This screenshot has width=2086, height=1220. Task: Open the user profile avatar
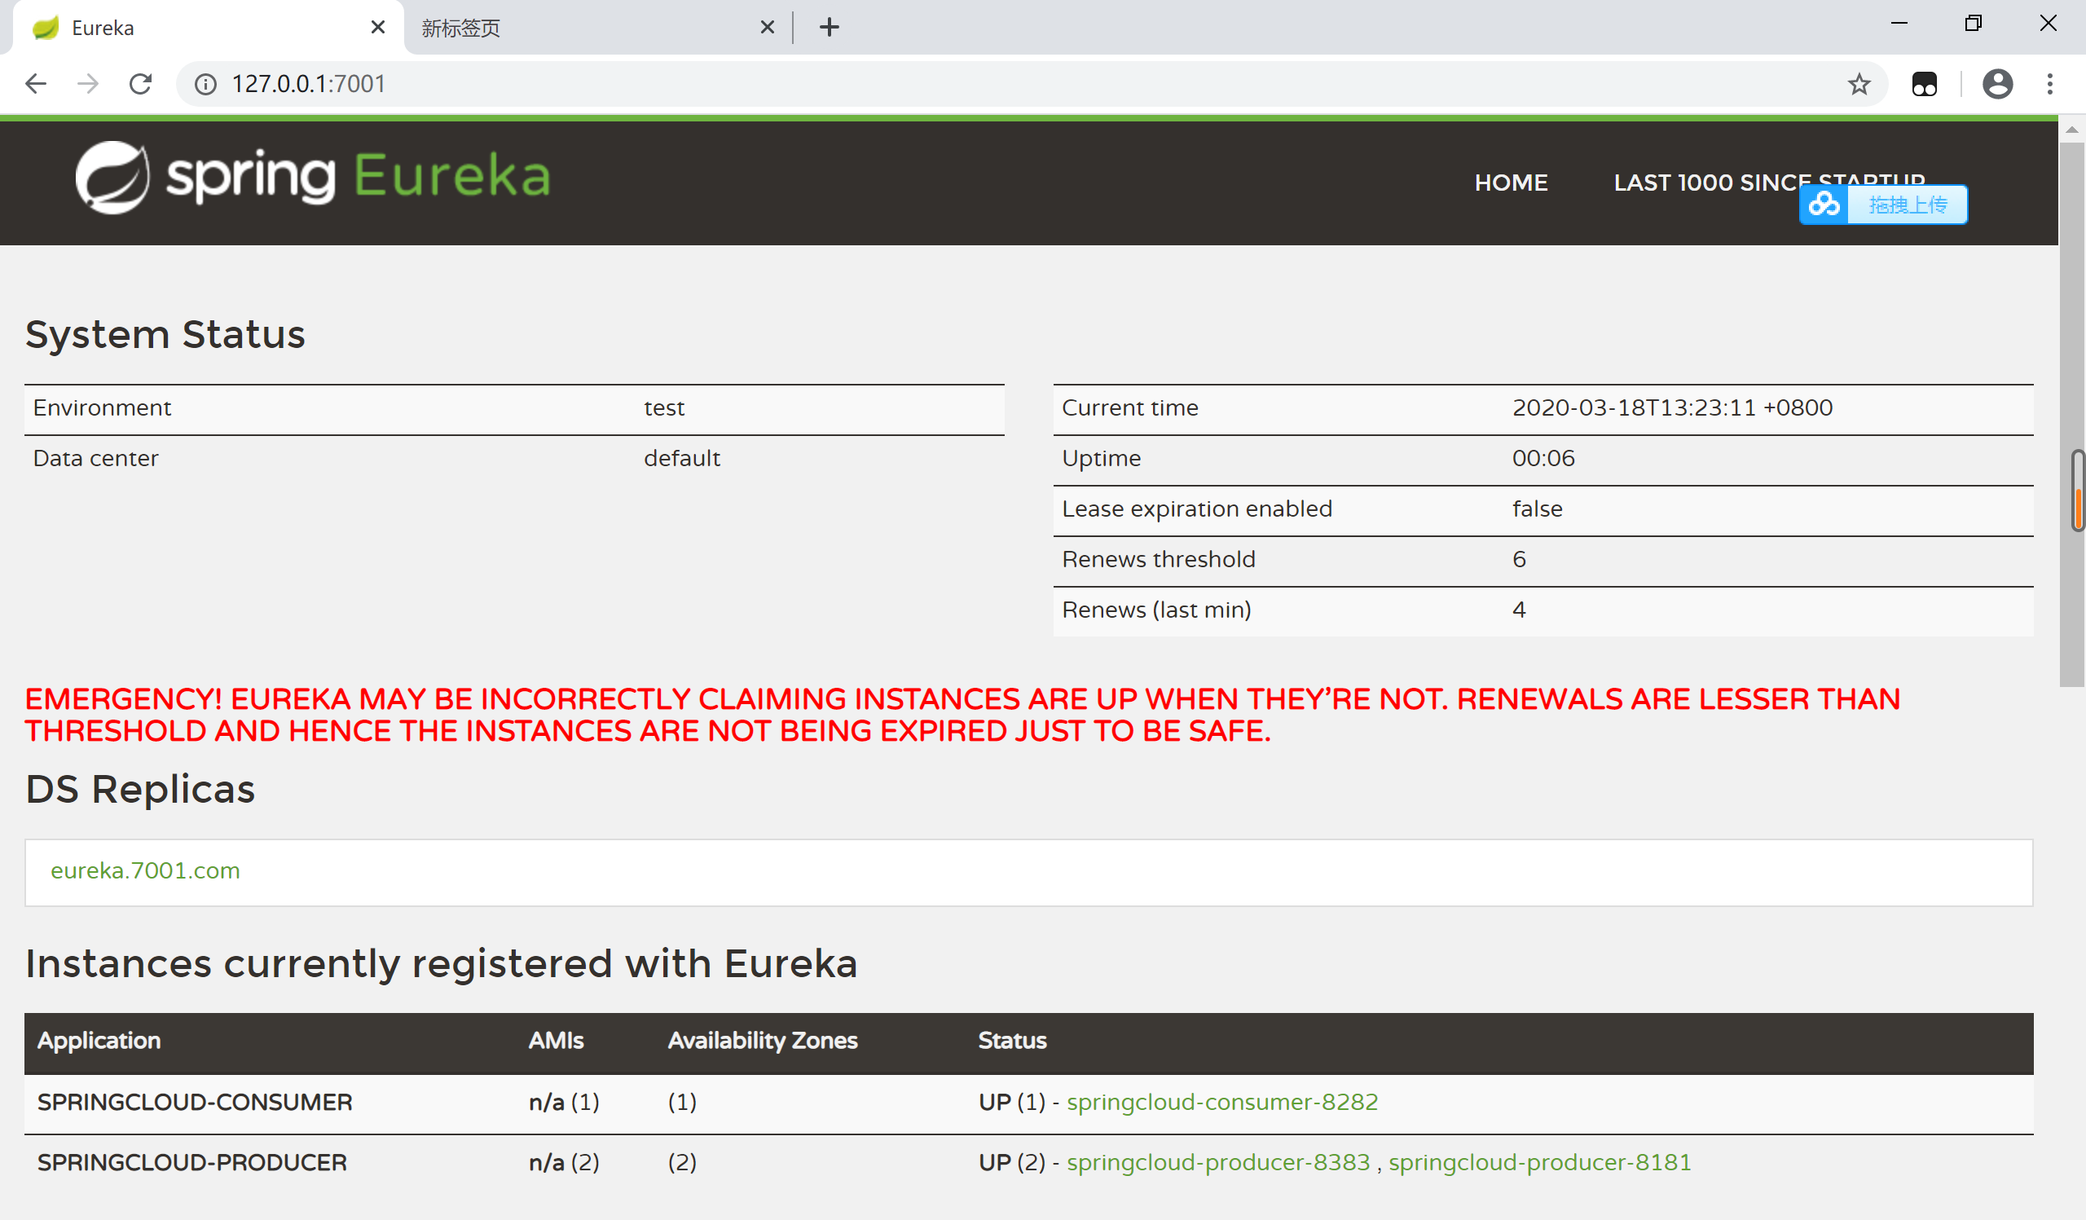1997,84
